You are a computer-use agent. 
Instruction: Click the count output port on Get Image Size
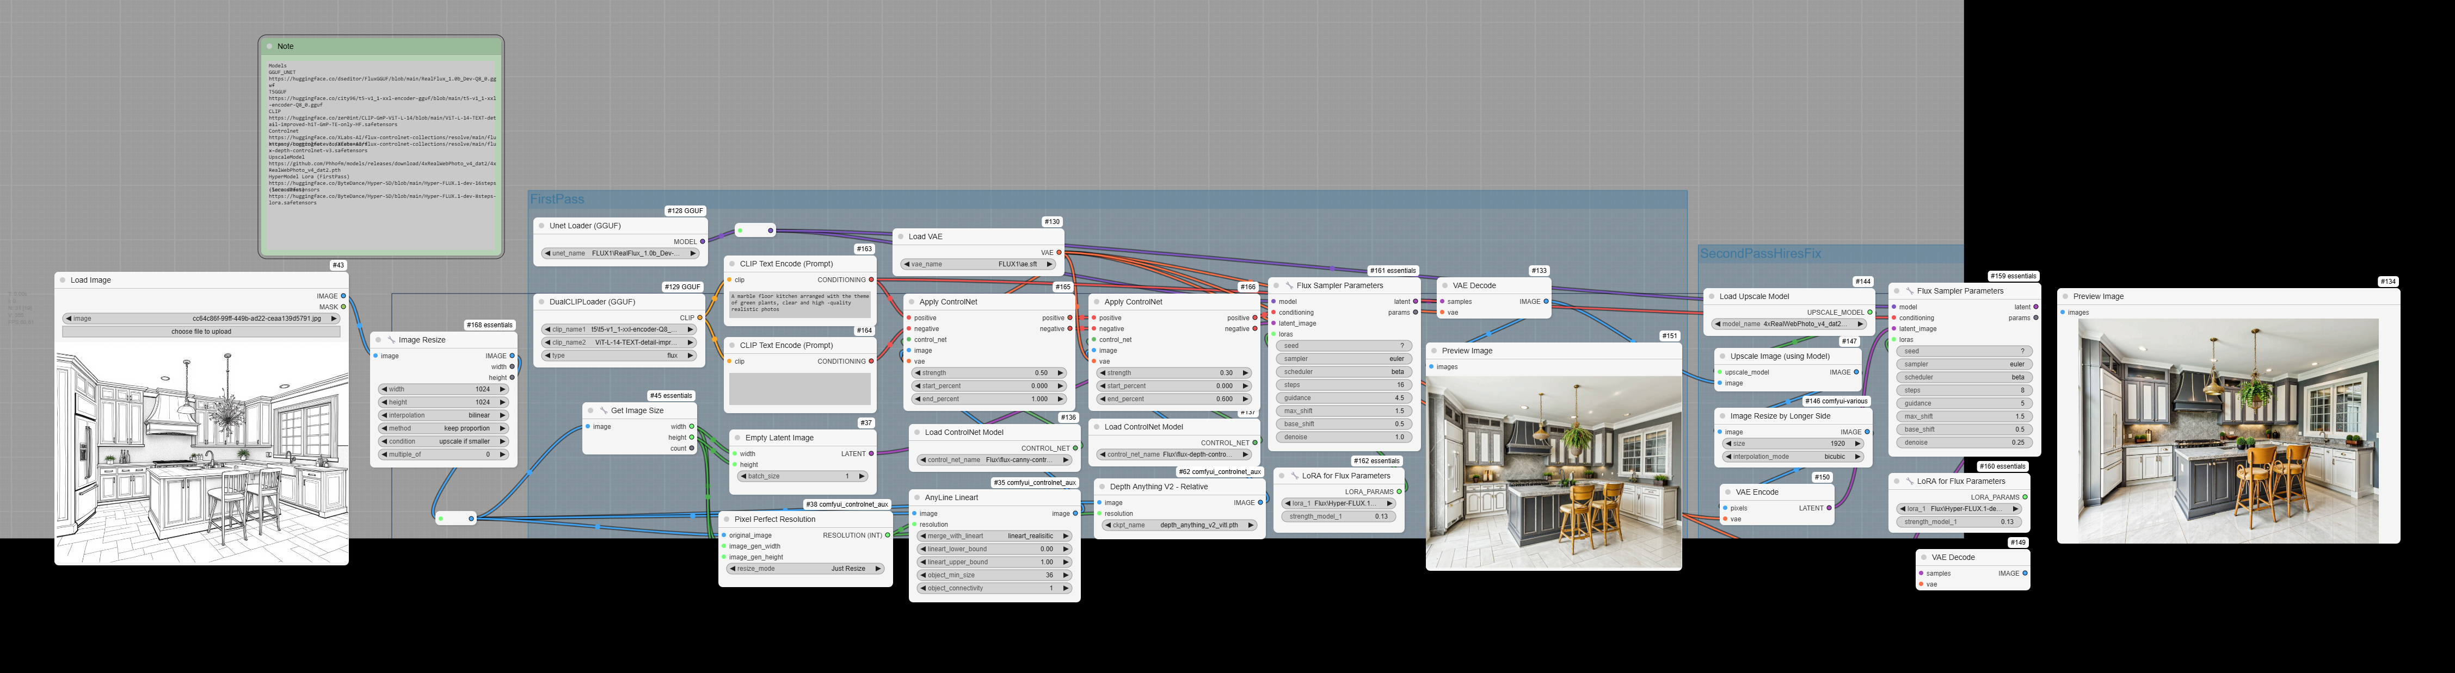coord(692,448)
